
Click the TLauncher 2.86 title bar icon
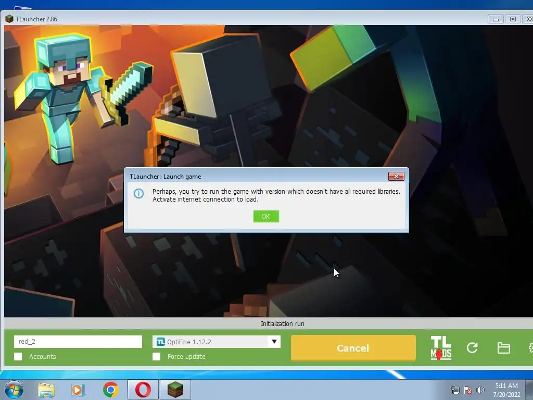pyautogui.click(x=9, y=19)
